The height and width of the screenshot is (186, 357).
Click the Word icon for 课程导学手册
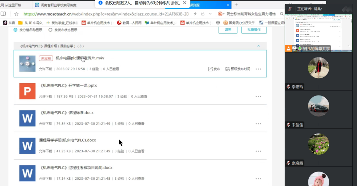click(27, 146)
